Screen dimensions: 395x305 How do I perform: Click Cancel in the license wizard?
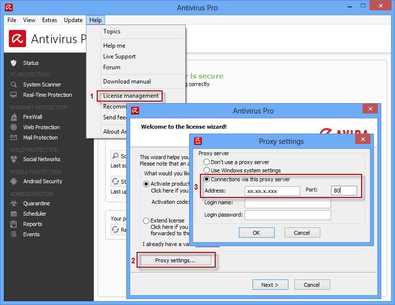pyautogui.click(x=312, y=285)
